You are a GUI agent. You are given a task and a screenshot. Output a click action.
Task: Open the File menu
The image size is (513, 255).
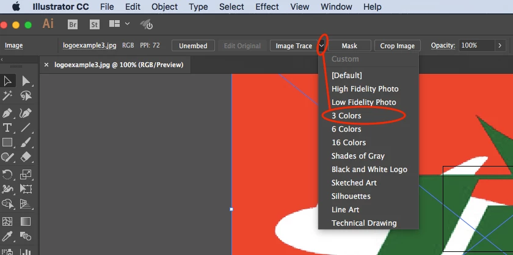(x=107, y=7)
